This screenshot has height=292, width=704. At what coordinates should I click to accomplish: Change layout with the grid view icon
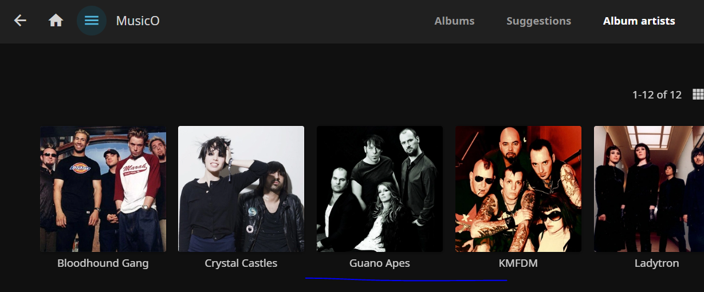pos(698,94)
